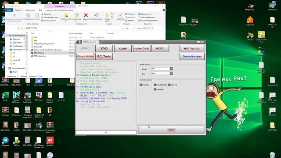Click the OPPO button in MRT
Image resolution: width=281 pixels, height=158 pixels.
click(x=85, y=49)
